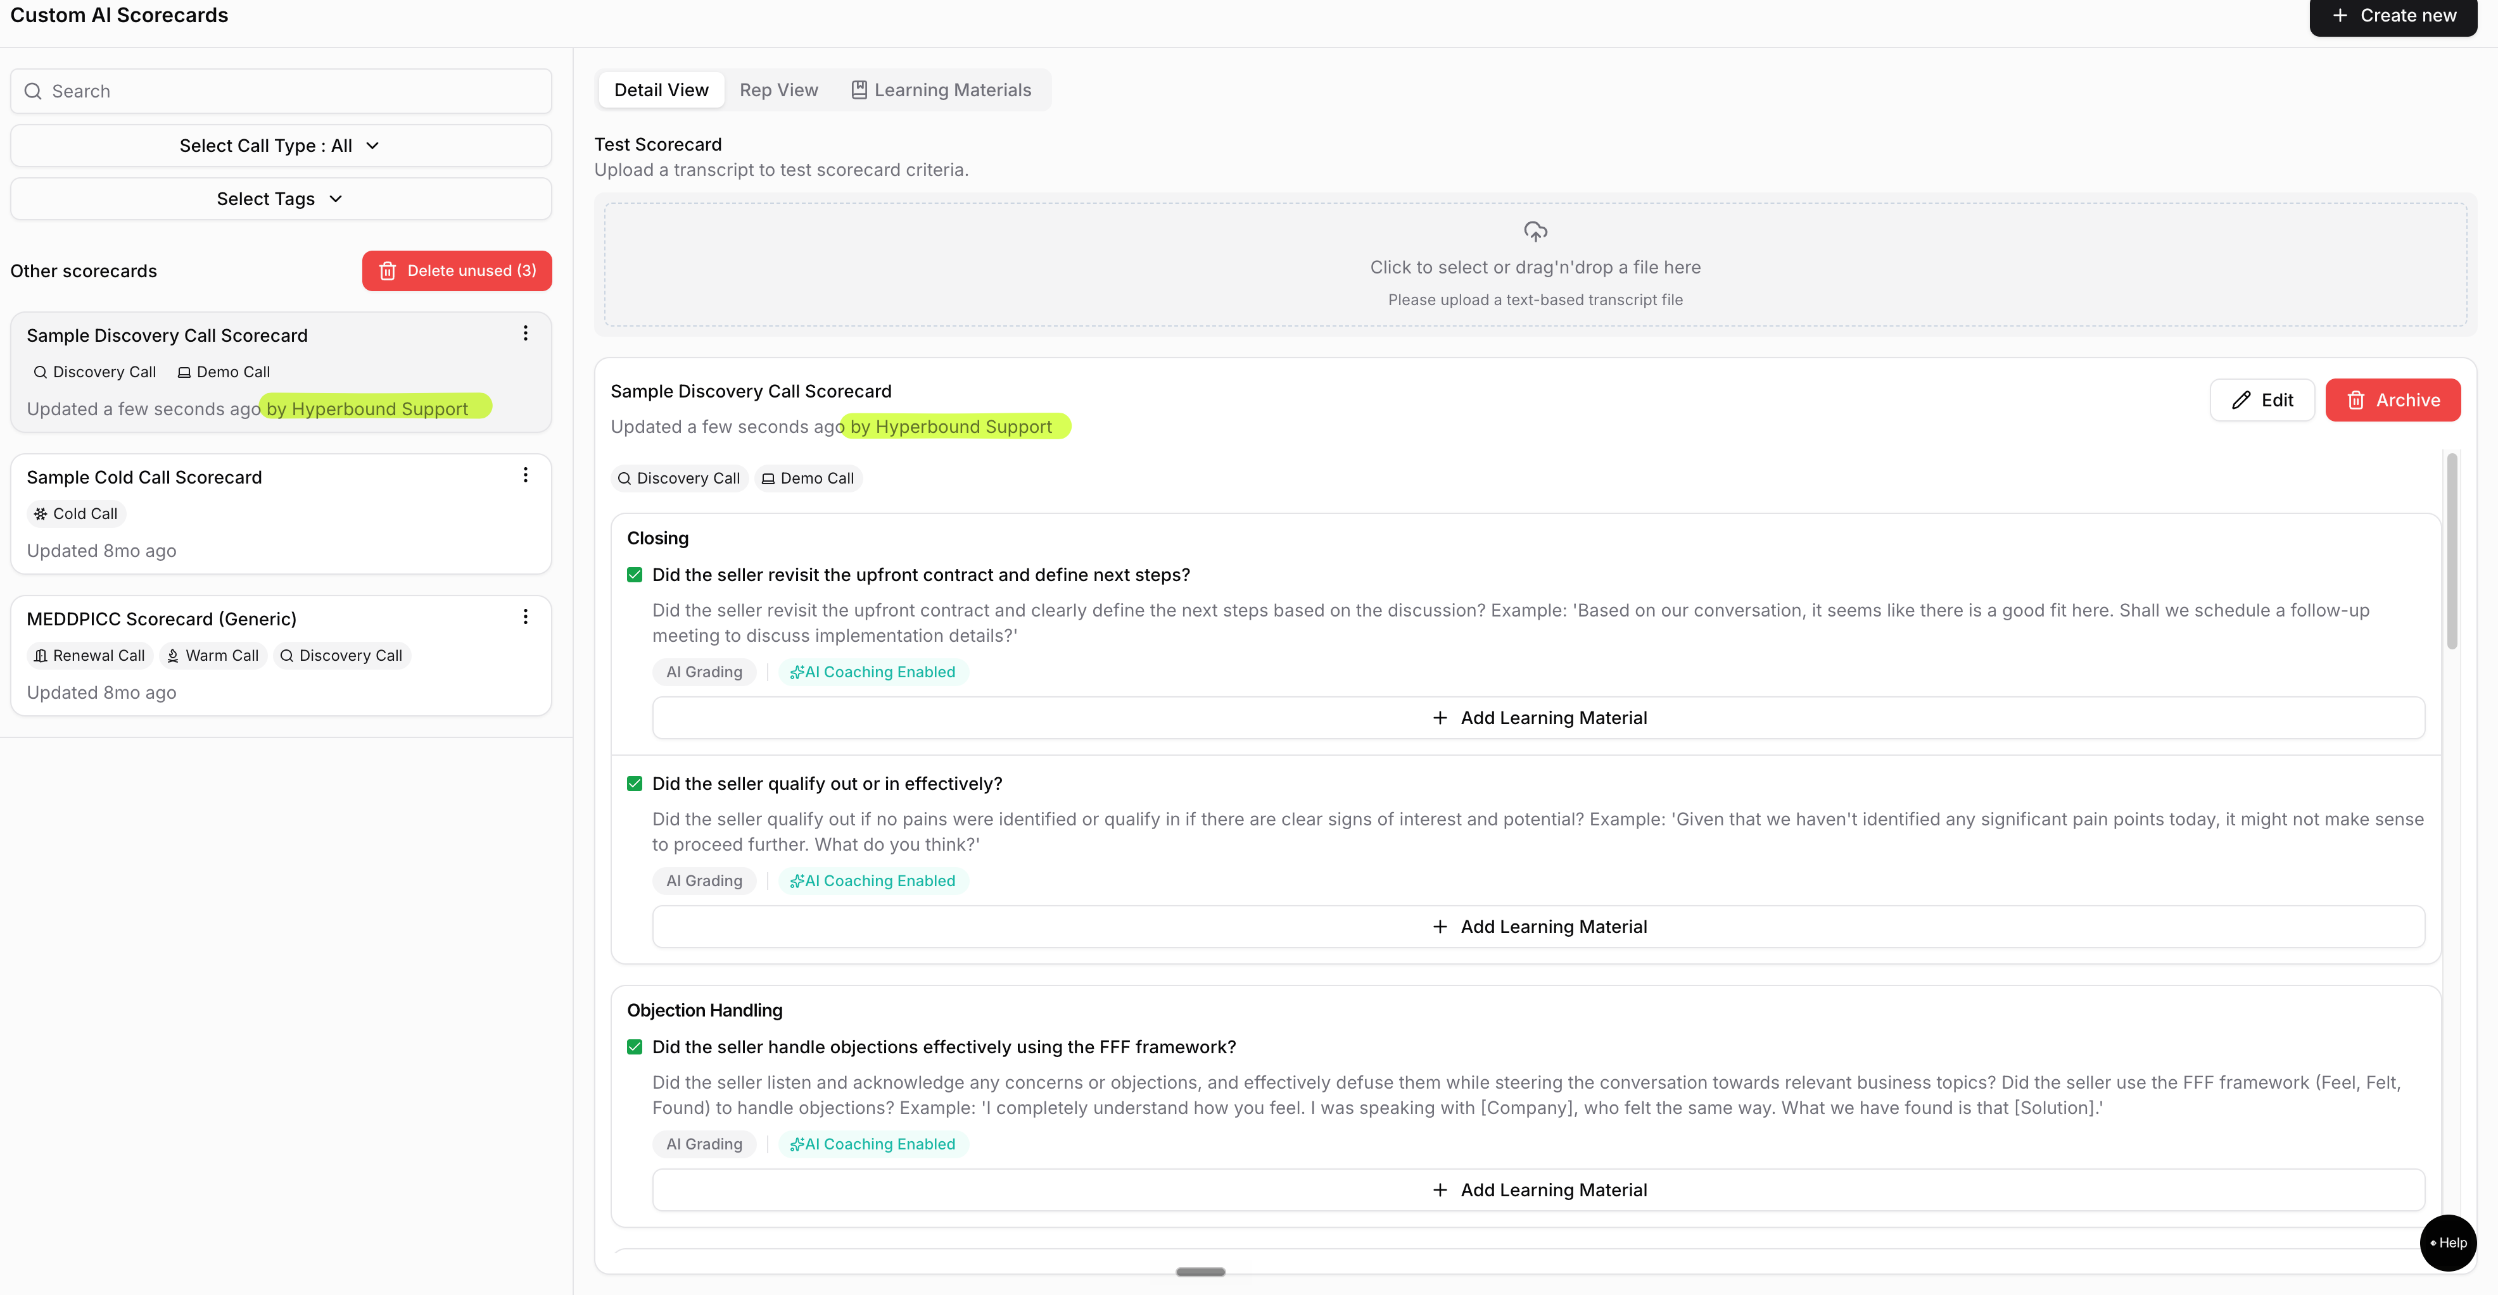
Task: Open the Select Call Type dropdown
Action: point(281,146)
